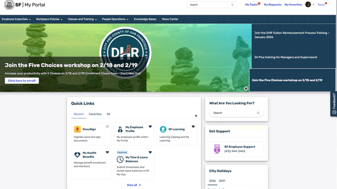Click the Featured badge on Time & Leave

click(122, 152)
